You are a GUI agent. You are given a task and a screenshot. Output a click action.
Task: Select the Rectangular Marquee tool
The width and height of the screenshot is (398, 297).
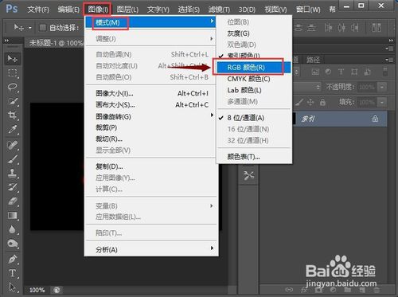(12, 72)
